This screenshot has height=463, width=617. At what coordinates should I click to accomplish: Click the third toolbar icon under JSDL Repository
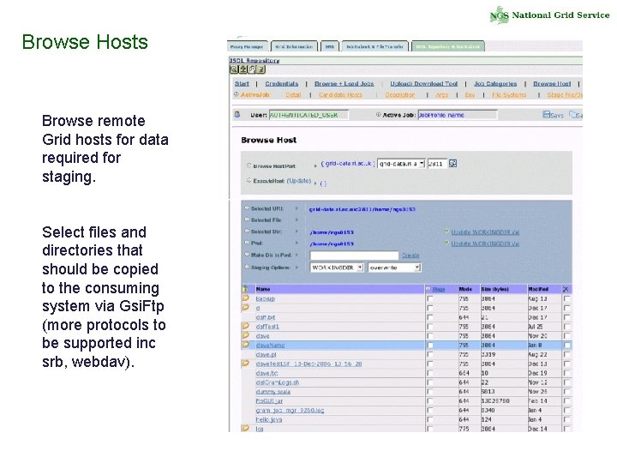pos(252,69)
